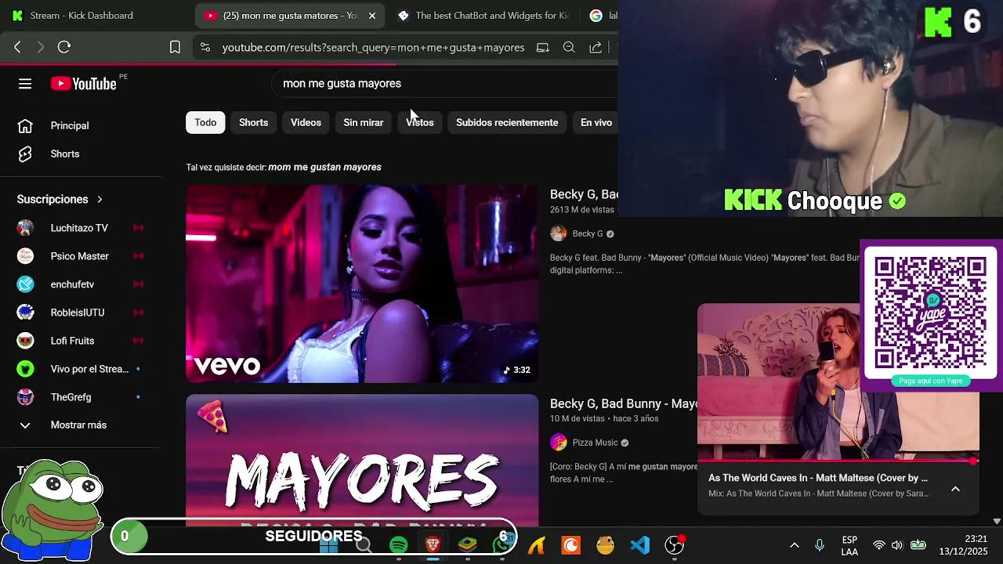This screenshot has width=1003, height=564.
Task: Open Becky G channel avatar
Action: tap(558, 233)
